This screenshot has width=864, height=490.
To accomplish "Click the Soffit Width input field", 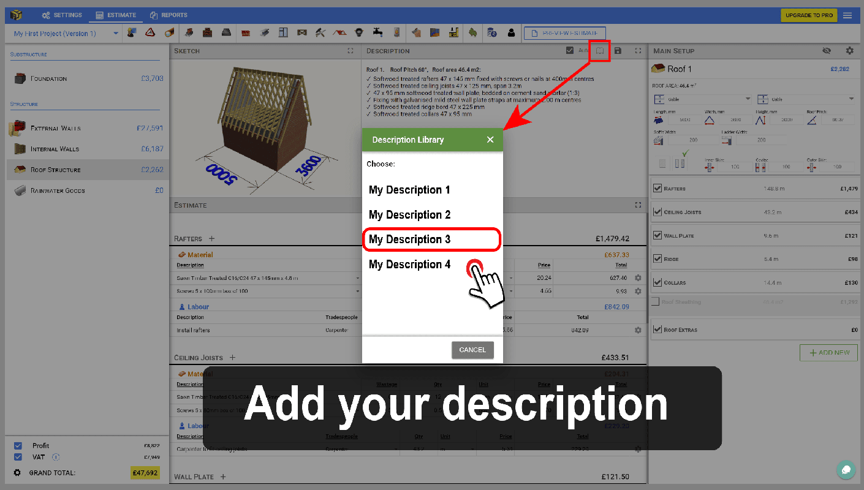I will [693, 140].
